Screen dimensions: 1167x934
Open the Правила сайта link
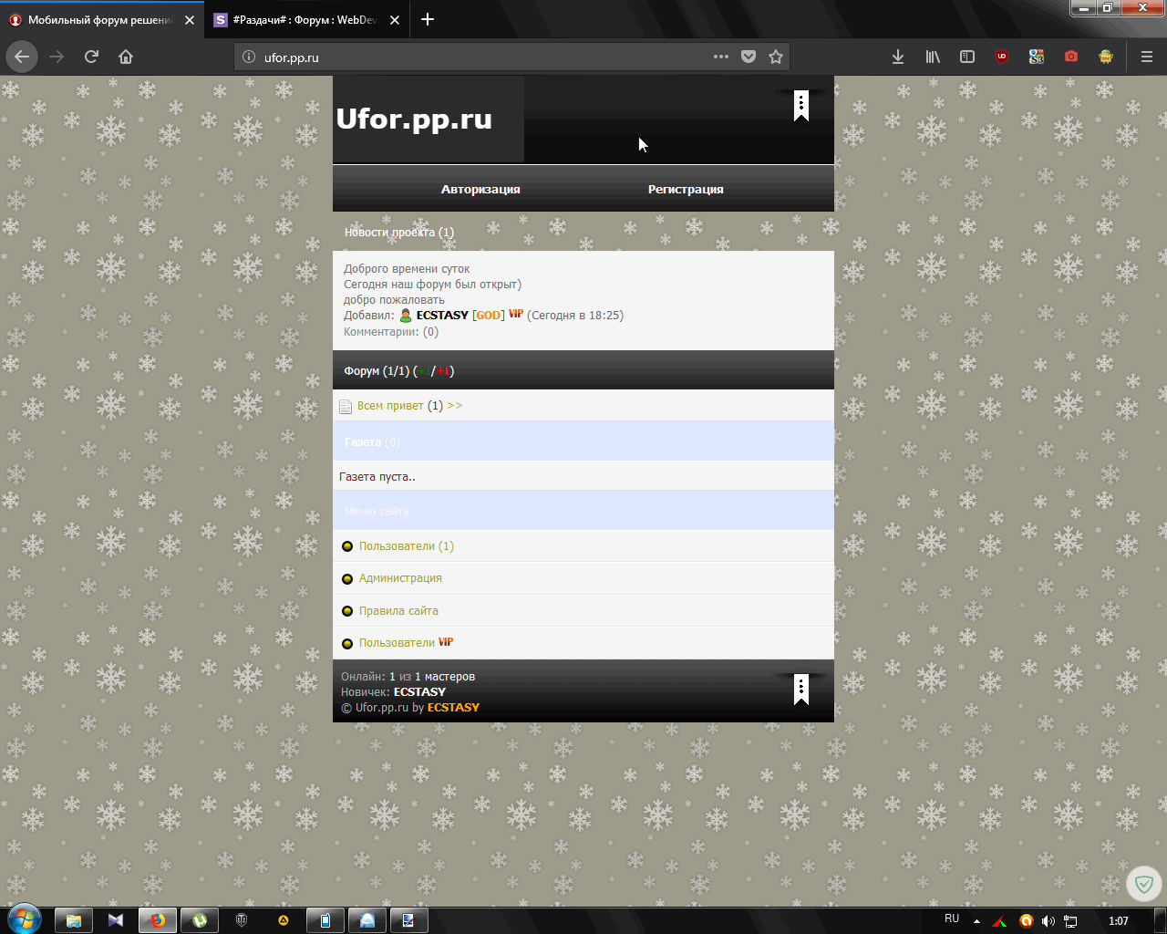coord(398,611)
